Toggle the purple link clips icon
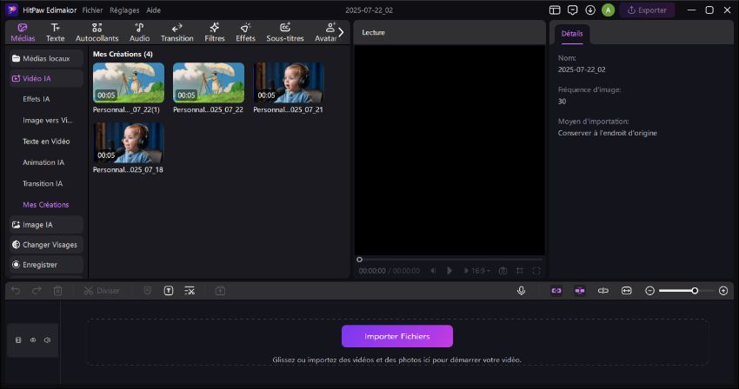 556,291
